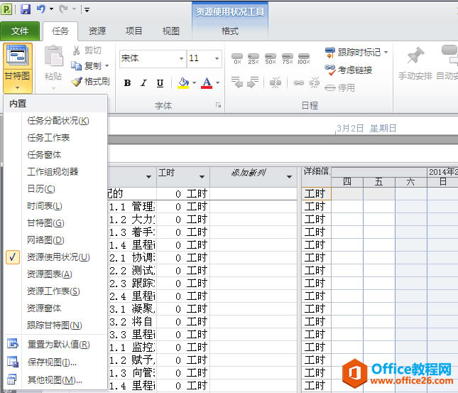Toggle Italic text formatting
458x393 pixels.
[143, 83]
